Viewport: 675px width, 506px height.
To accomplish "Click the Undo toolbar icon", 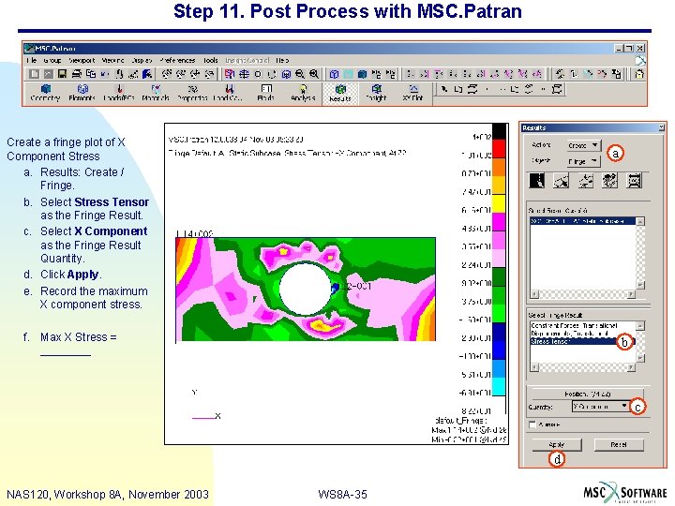I will [105, 74].
